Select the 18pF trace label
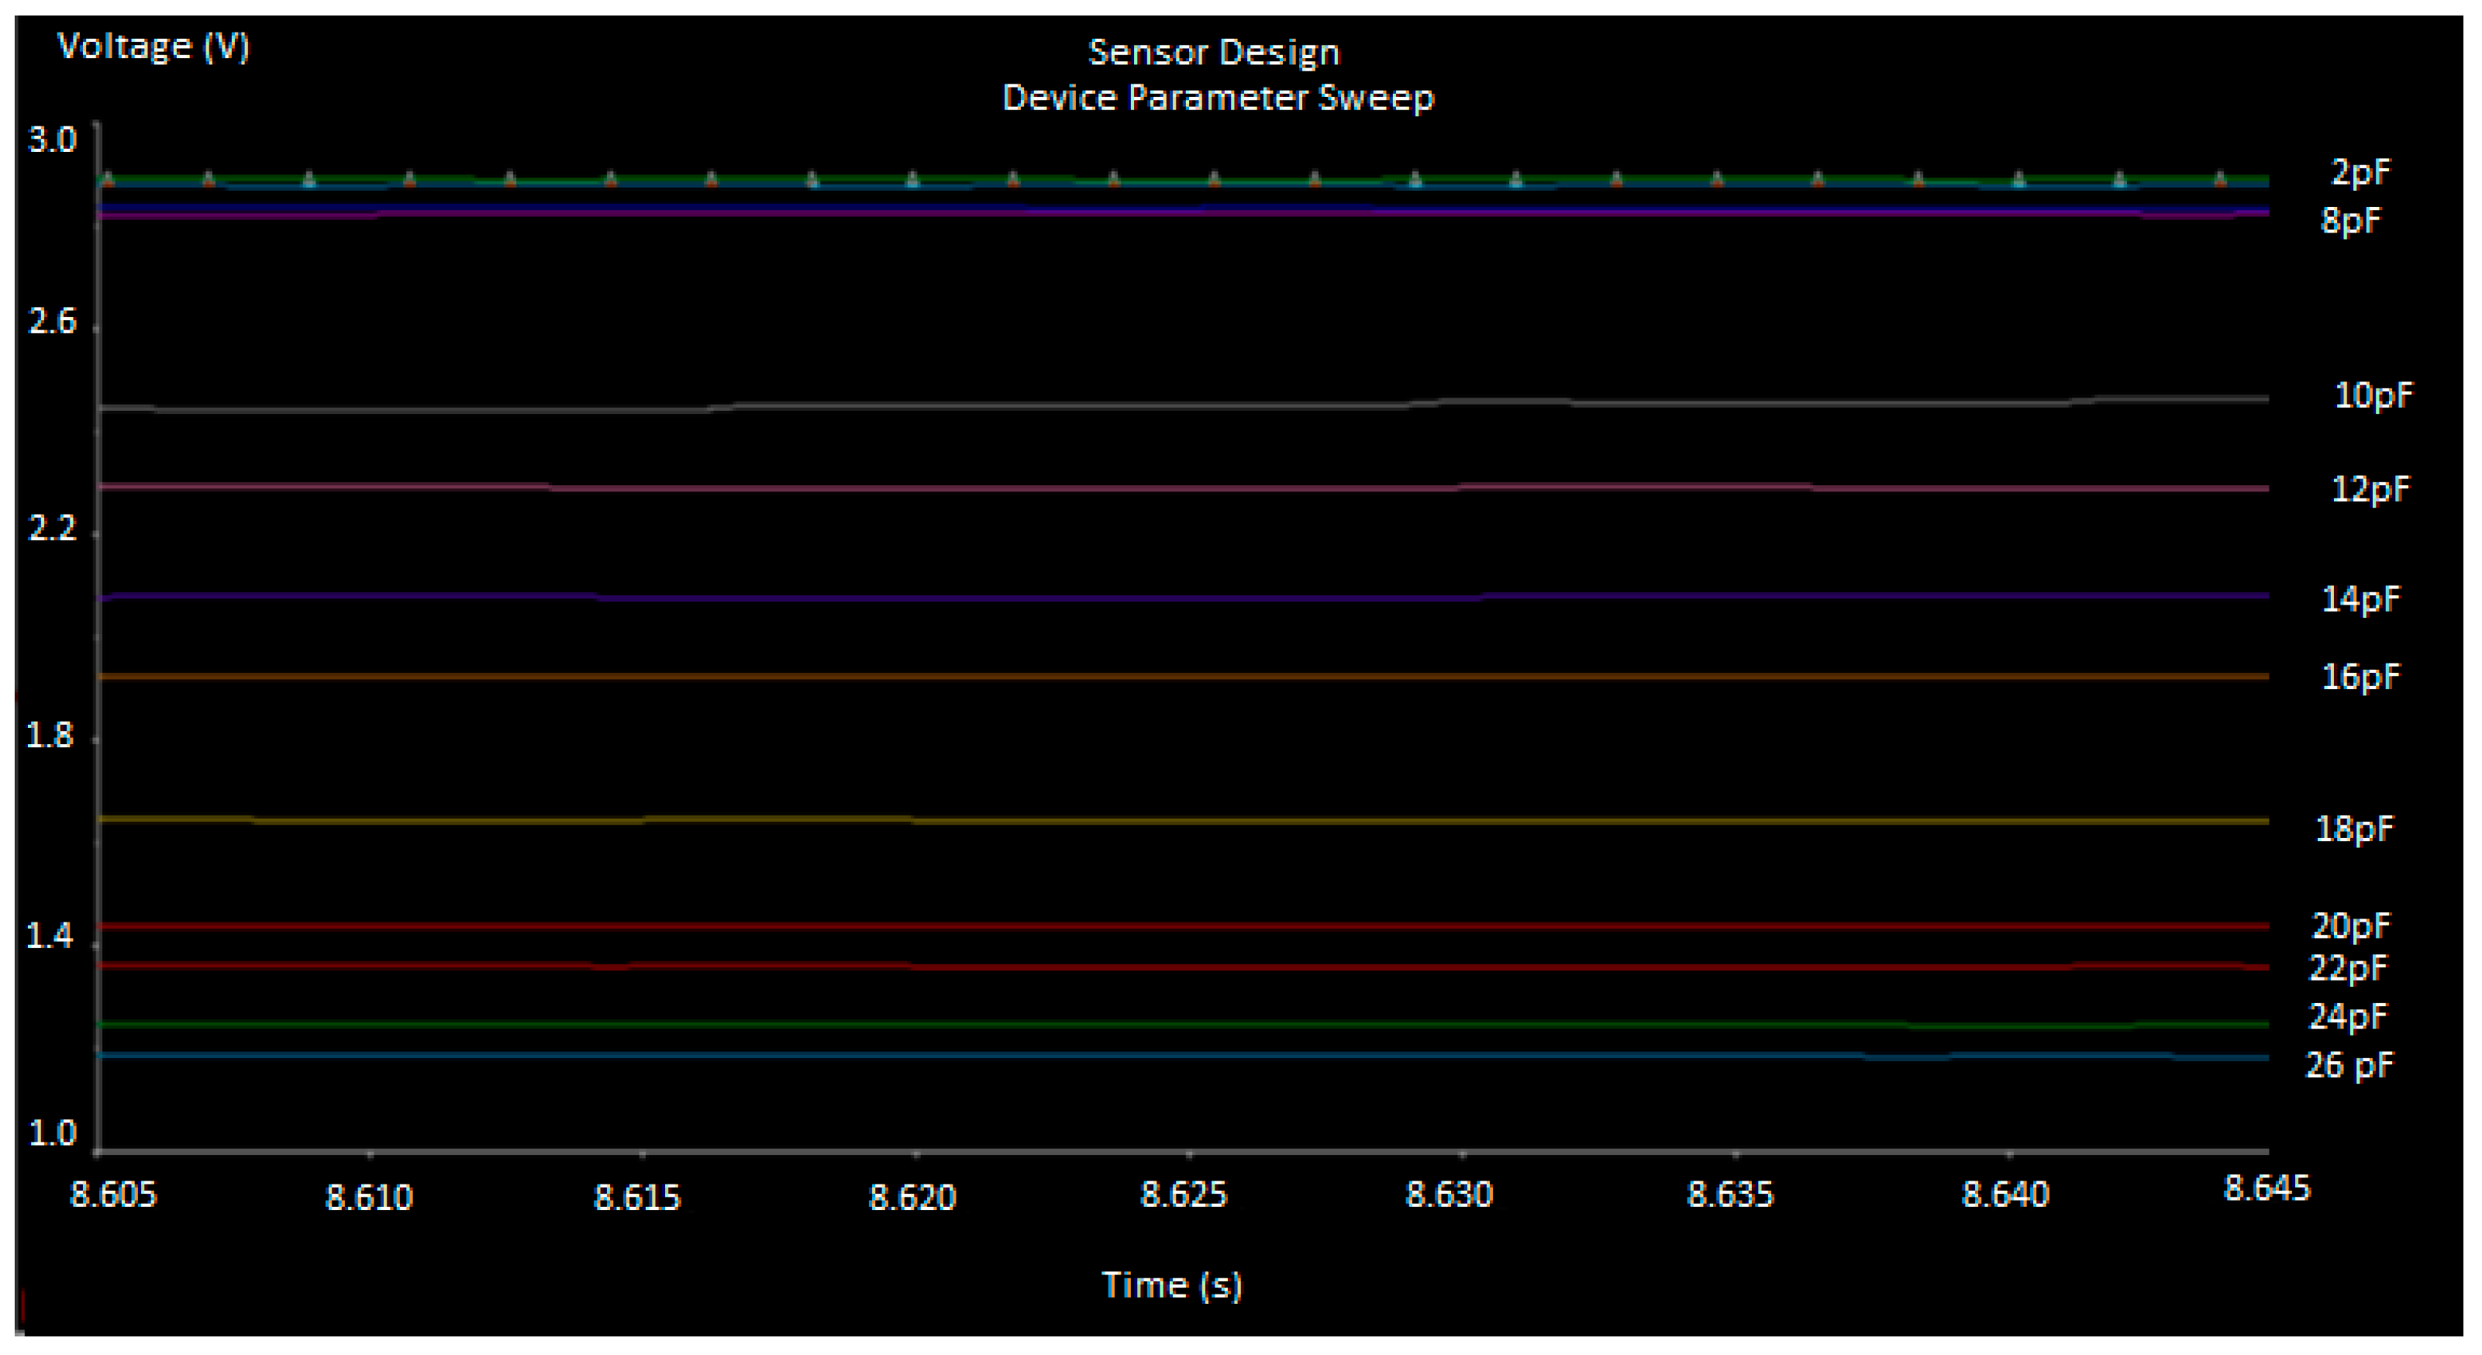The image size is (2482, 1355). [2354, 829]
